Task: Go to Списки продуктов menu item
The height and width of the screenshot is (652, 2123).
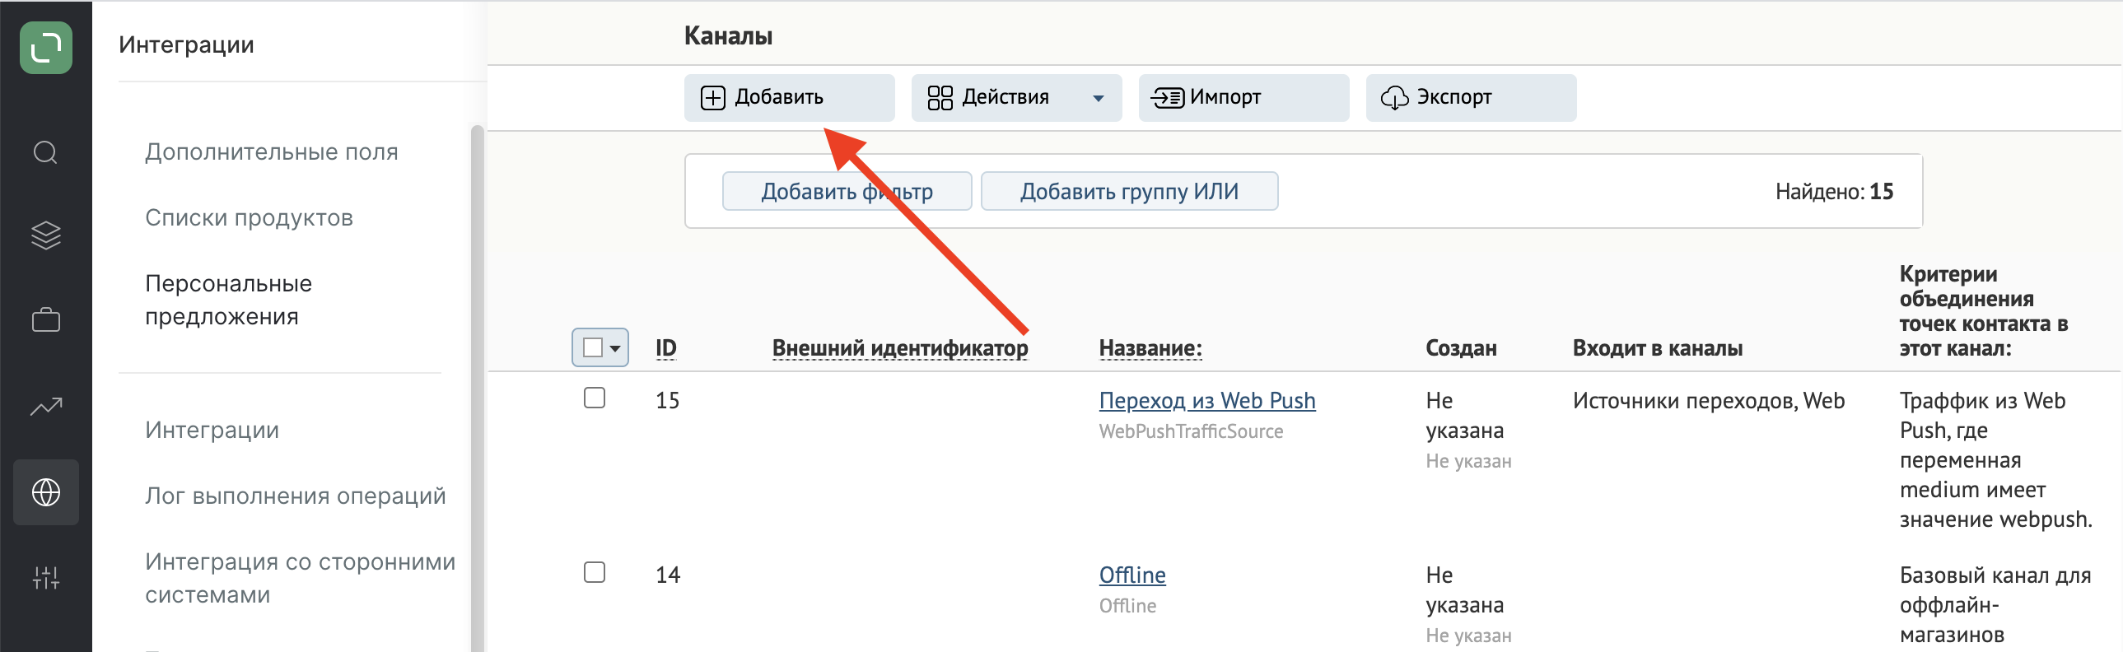Action: coord(249,217)
